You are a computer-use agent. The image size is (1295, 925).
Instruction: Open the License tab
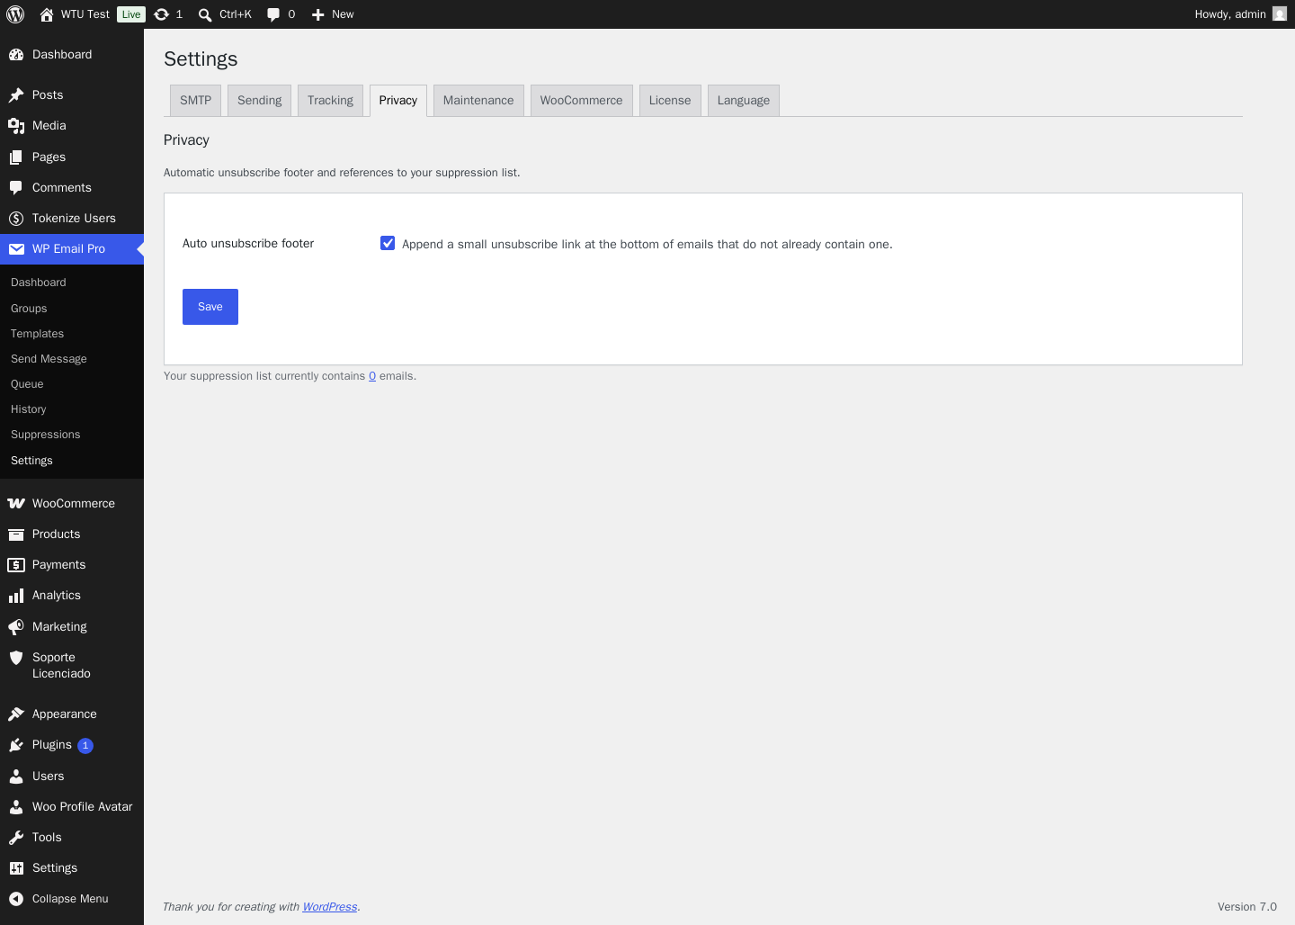coord(670,101)
